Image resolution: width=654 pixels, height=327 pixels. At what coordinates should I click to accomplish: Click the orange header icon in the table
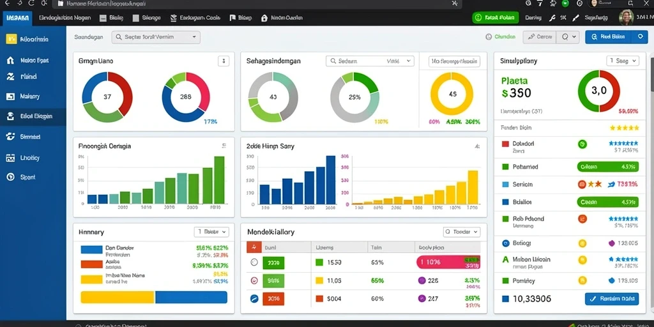pyautogui.click(x=254, y=247)
